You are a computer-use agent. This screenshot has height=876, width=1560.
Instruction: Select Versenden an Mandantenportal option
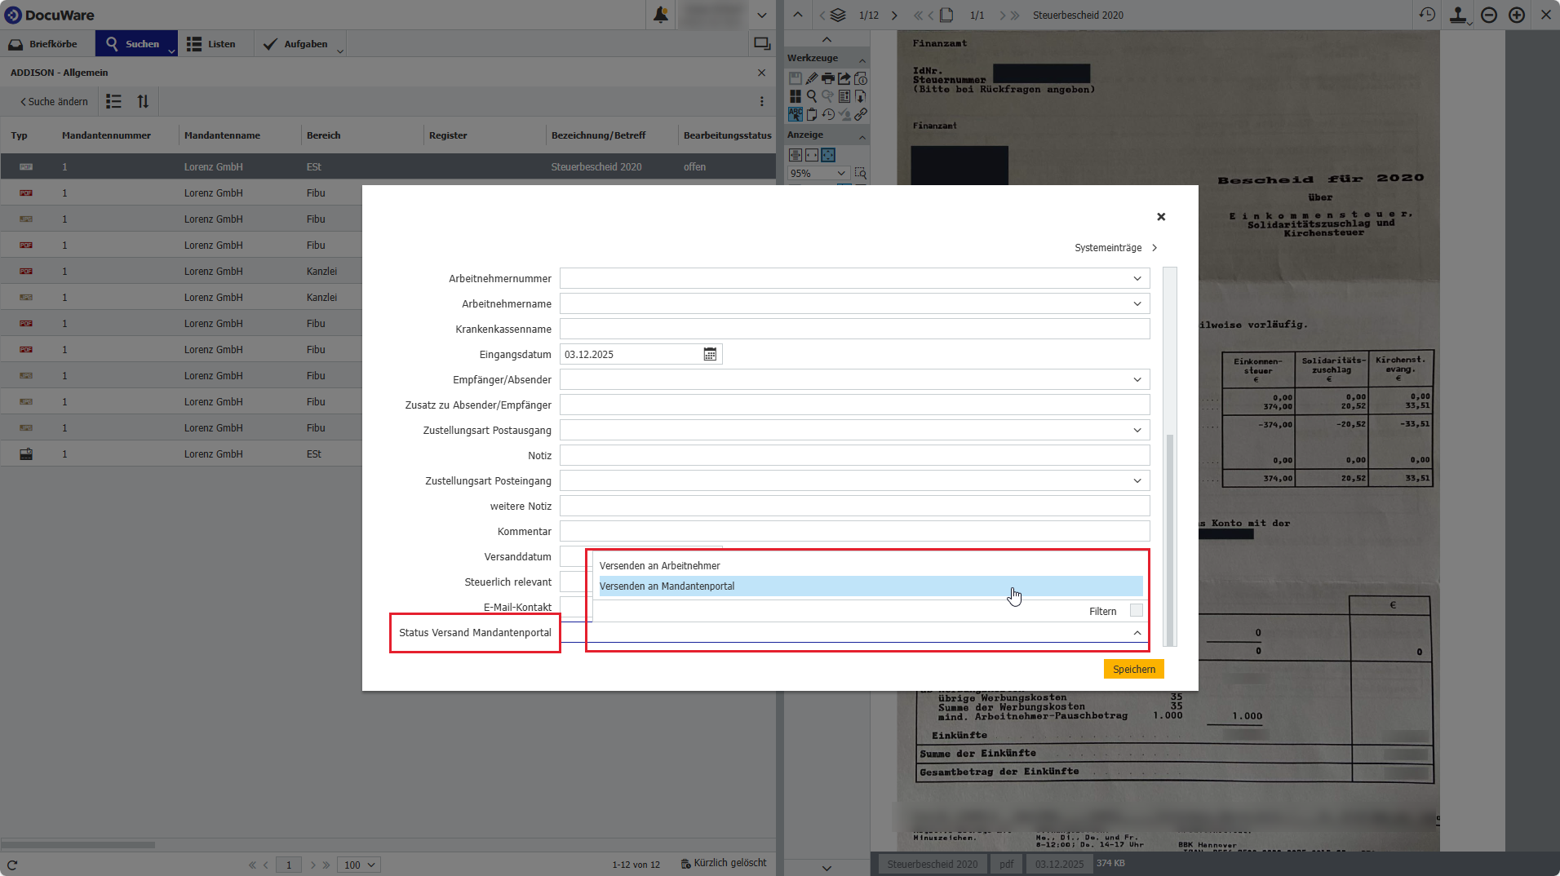click(x=871, y=586)
